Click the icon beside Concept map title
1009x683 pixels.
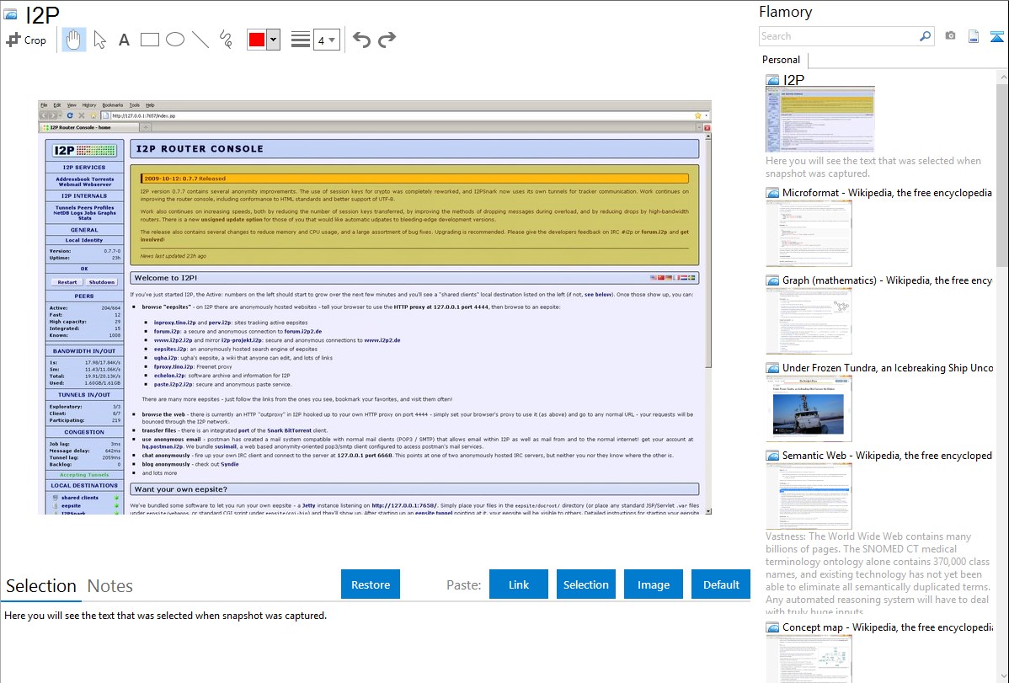coord(772,627)
